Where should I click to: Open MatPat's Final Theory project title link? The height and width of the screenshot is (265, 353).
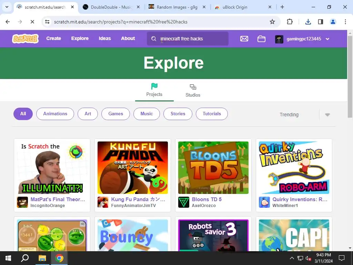[58, 199]
